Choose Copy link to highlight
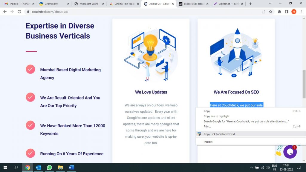 (x=251, y=116)
